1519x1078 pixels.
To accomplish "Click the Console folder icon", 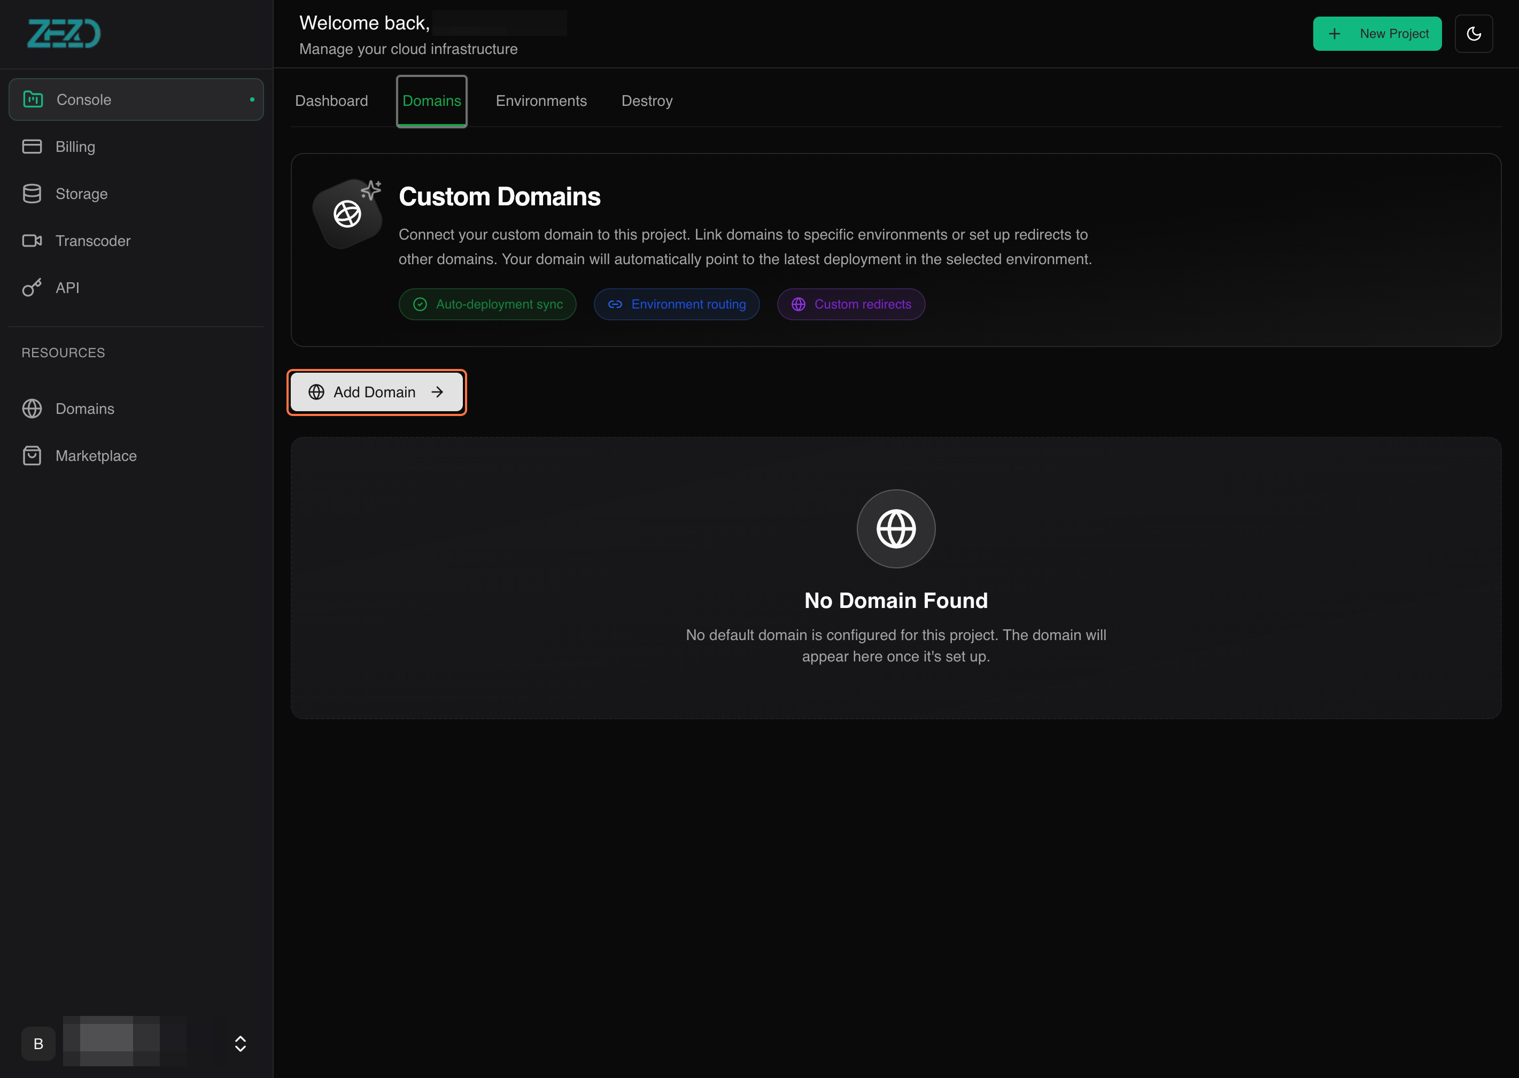I will (x=33, y=99).
